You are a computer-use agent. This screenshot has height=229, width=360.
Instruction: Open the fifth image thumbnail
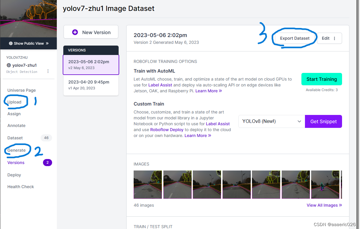pos(266,185)
